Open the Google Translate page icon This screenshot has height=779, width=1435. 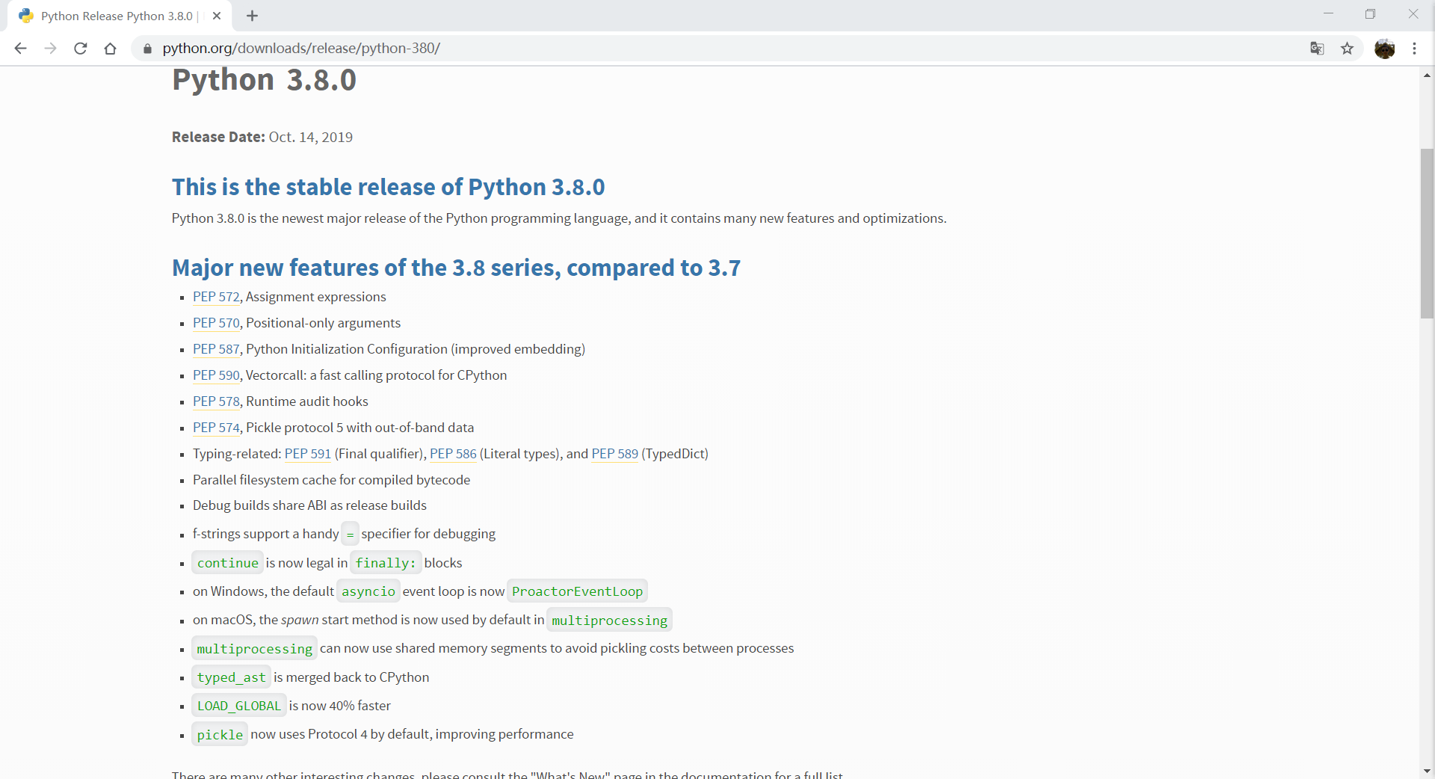point(1317,48)
